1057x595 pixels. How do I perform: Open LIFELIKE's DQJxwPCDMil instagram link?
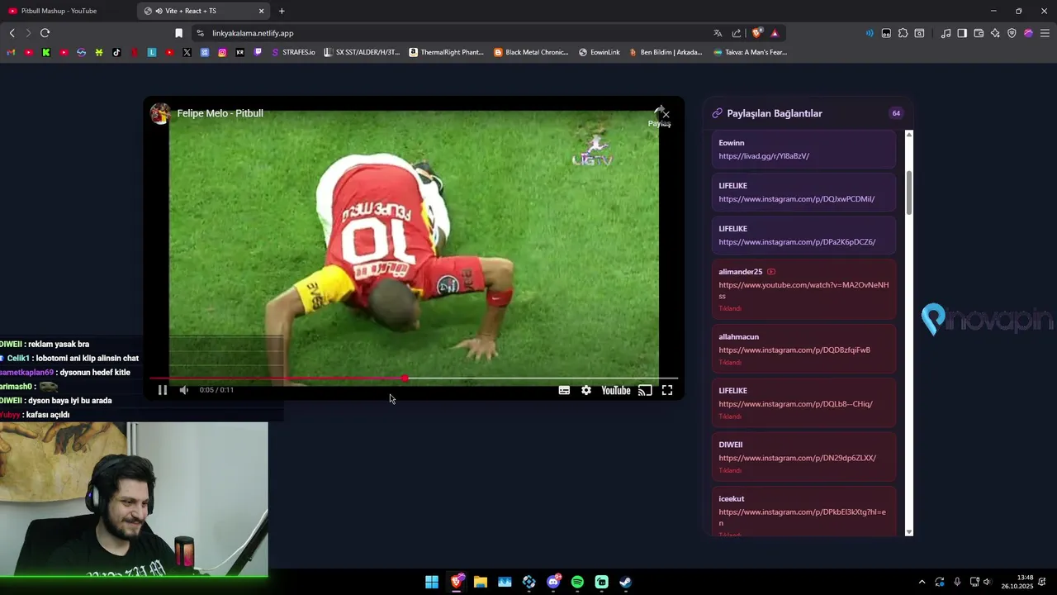click(x=796, y=199)
